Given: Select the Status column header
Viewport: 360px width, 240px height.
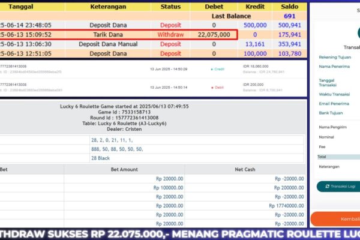Looking at the screenshot, I should point(170,7).
